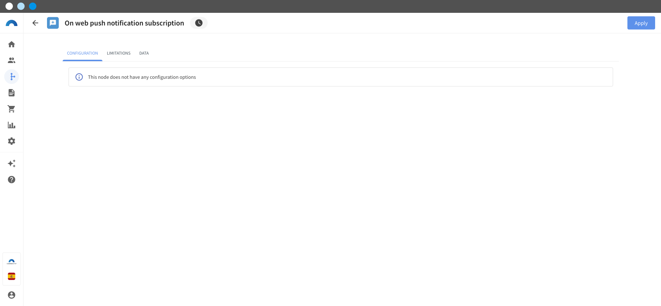Open the user account profile icon
This screenshot has width=661, height=306.
tap(12, 295)
